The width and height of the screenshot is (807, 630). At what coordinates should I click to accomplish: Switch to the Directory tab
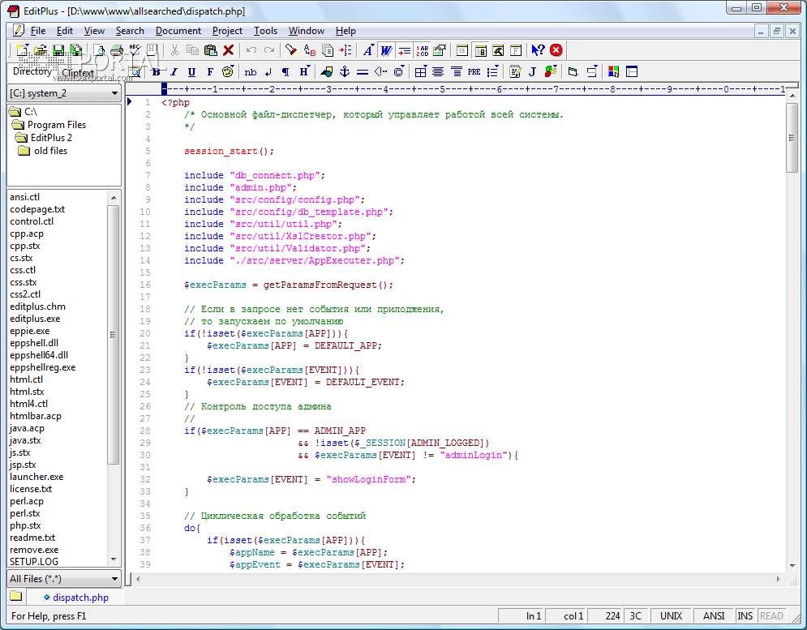(x=32, y=71)
